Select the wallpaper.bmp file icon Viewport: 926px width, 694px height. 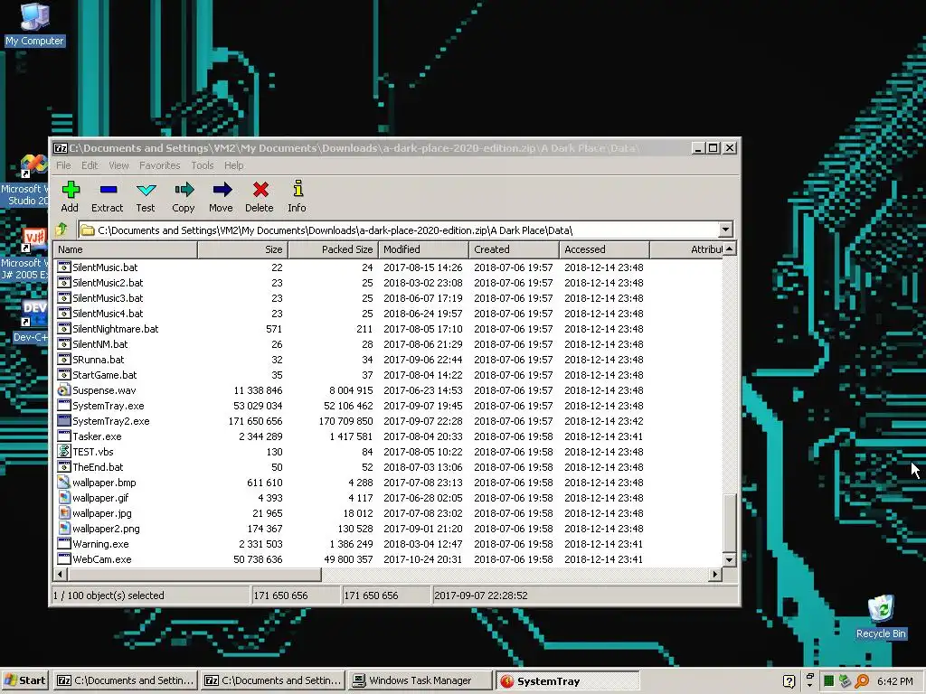64,483
